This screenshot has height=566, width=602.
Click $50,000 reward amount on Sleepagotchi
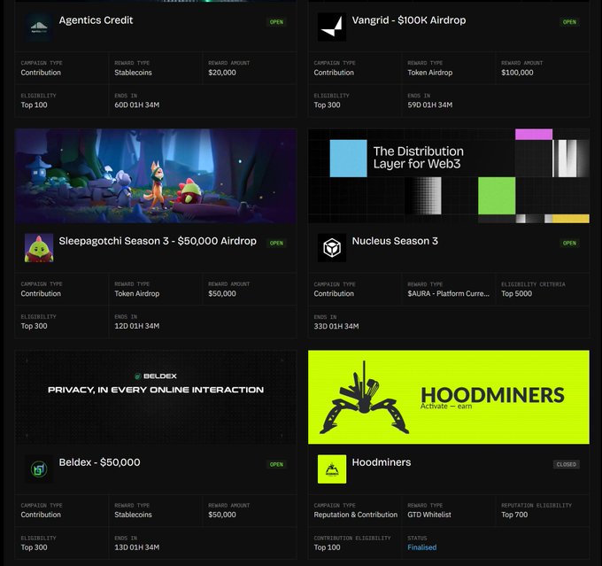click(222, 293)
